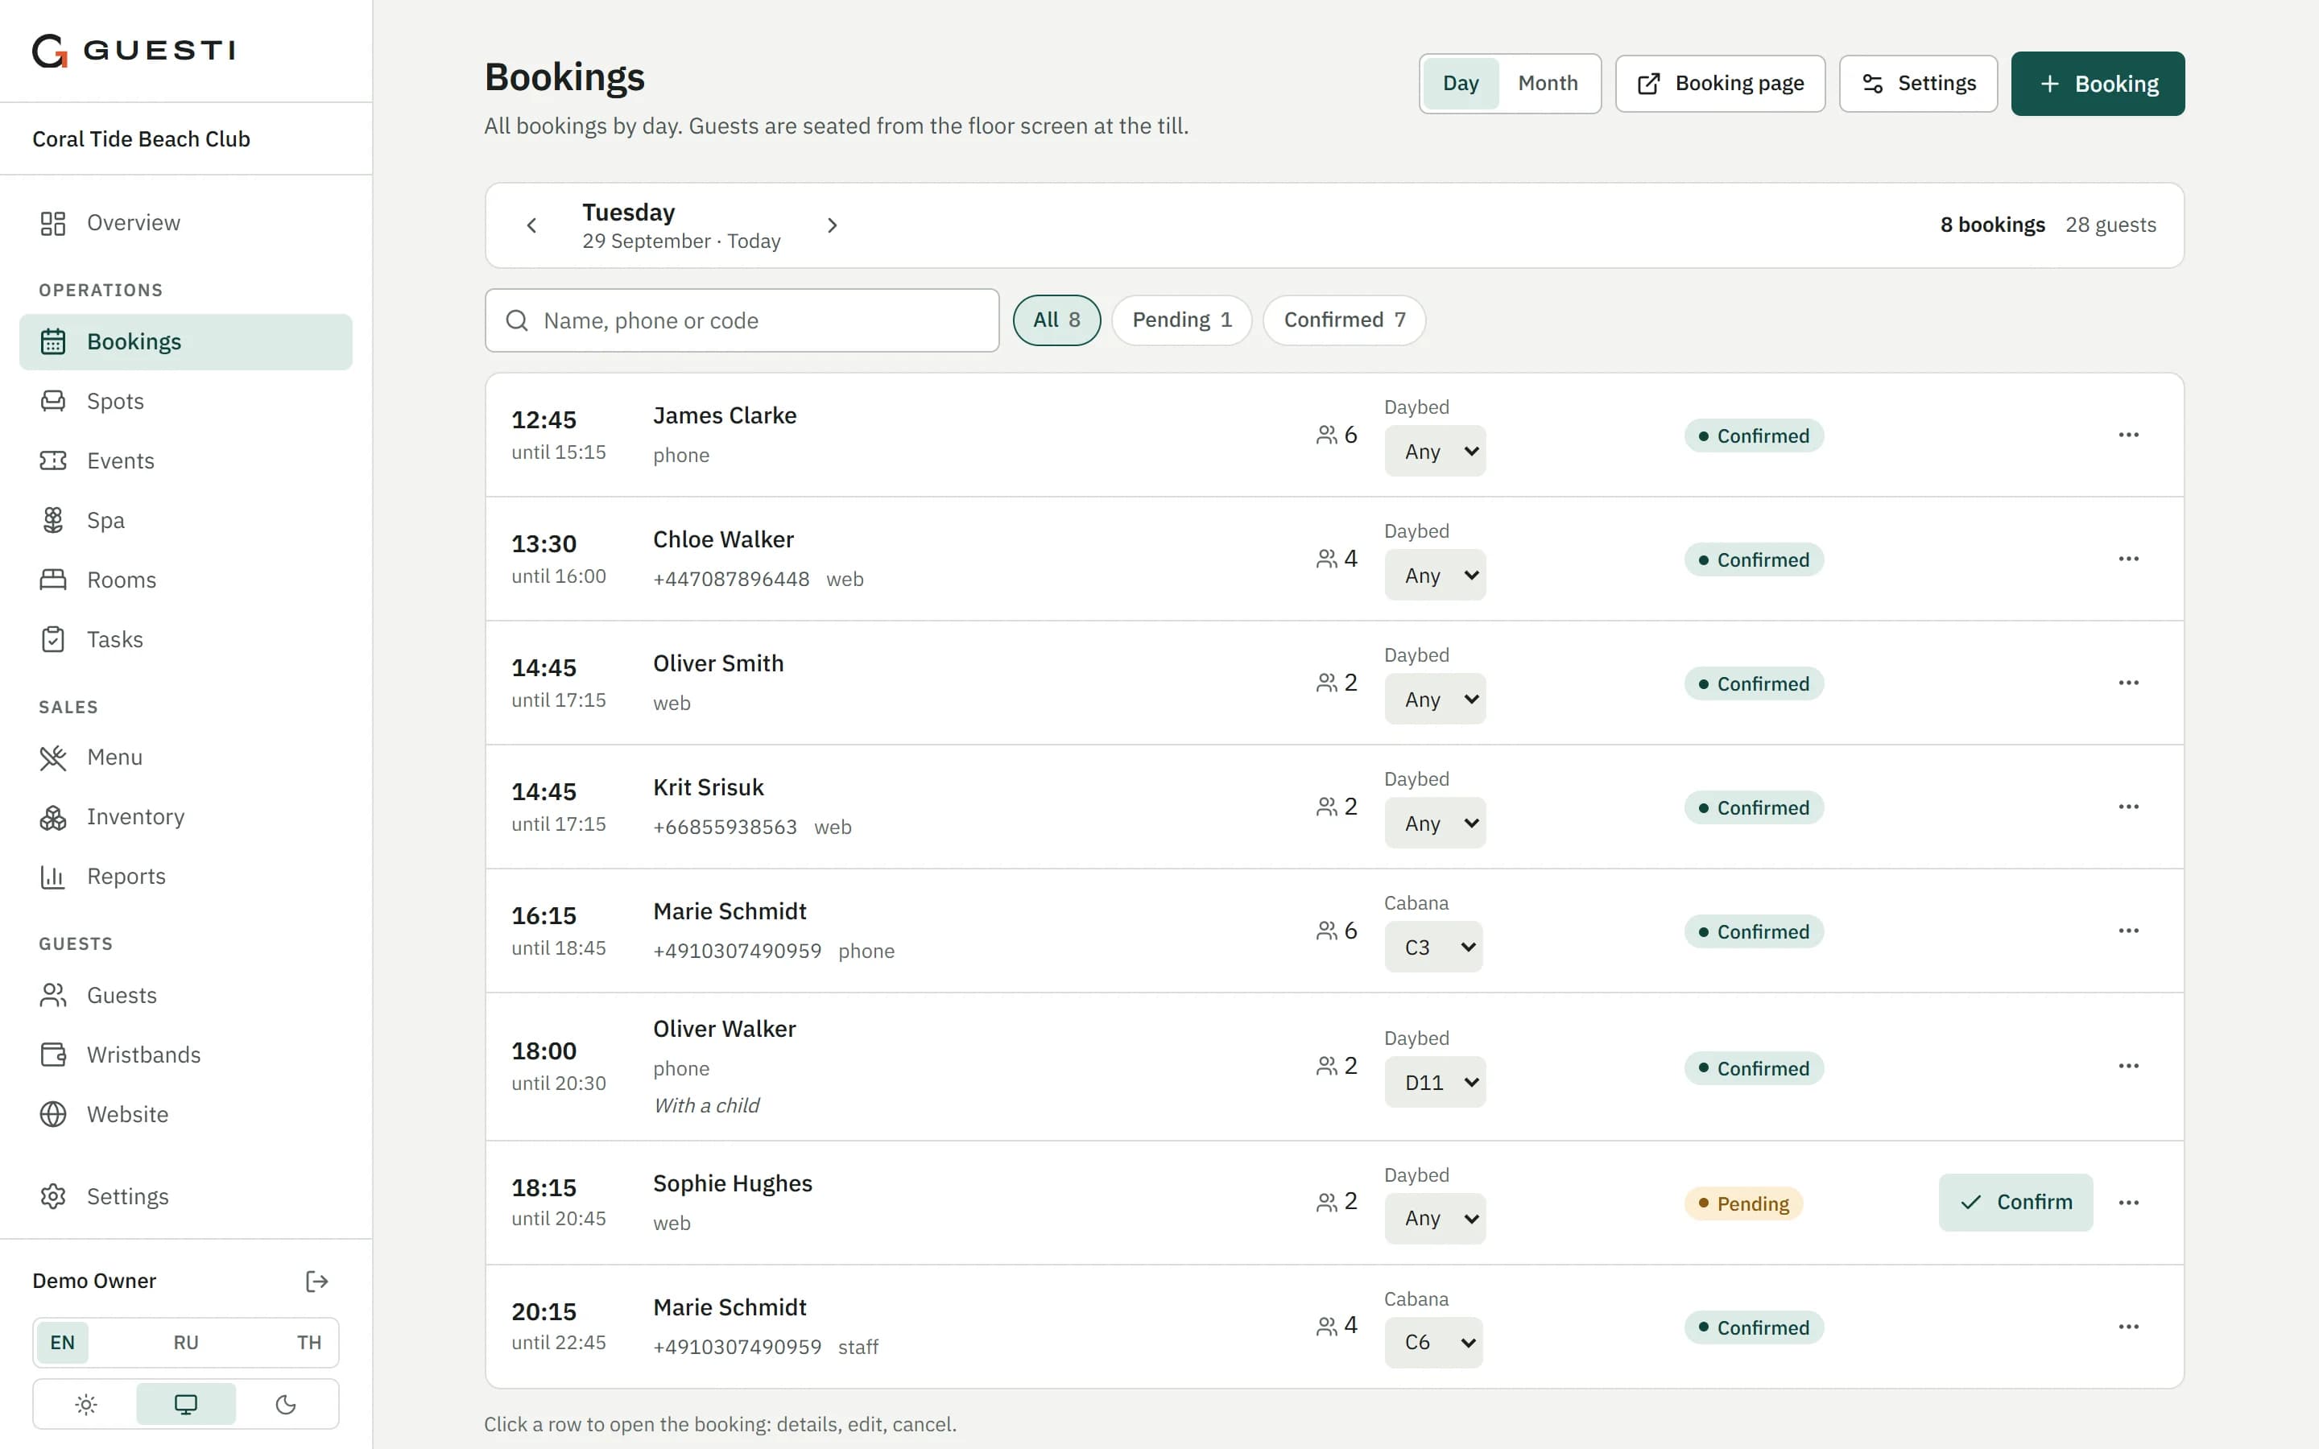Open C6 cabana dropdown at 20:15
Image resolution: width=2319 pixels, height=1449 pixels.
click(1432, 1343)
